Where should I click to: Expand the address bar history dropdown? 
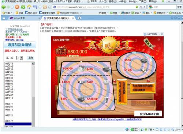click(141, 7)
